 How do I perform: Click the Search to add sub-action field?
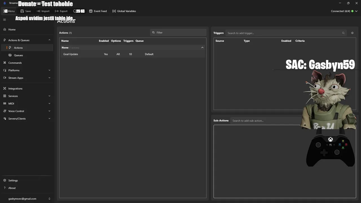[265, 121]
